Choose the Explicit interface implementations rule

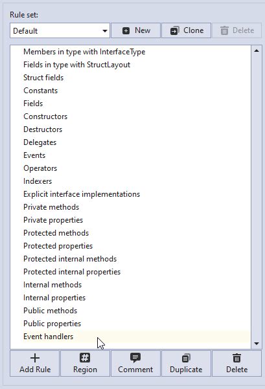coord(136,194)
